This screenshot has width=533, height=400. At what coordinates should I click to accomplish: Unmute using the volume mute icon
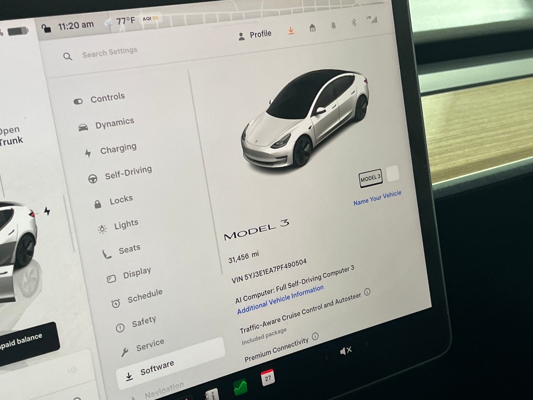coord(346,351)
